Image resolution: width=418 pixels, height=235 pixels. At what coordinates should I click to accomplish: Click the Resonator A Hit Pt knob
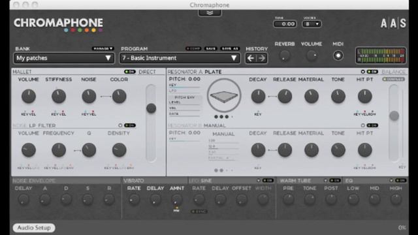(364, 96)
